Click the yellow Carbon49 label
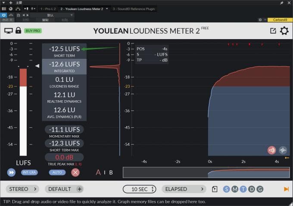The image size is (293, 206). (x=280, y=20)
